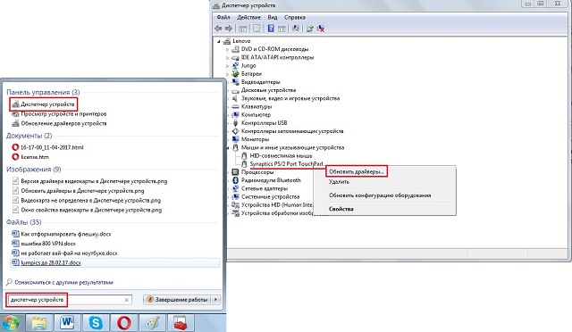Open Microsoft Word from the taskbar
This screenshot has width=572, height=332.
[67, 322]
